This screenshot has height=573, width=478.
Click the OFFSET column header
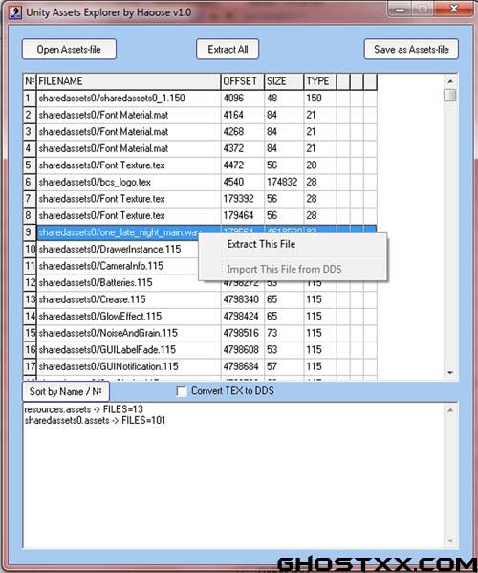pyautogui.click(x=243, y=81)
